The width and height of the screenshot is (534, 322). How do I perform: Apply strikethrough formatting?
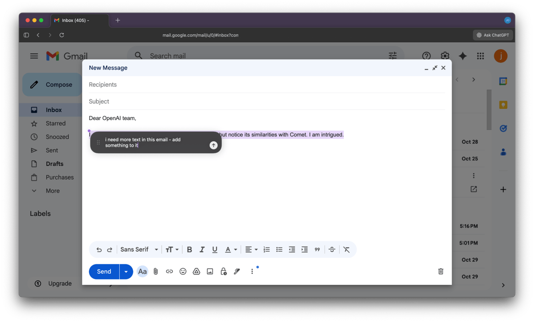tap(332, 250)
